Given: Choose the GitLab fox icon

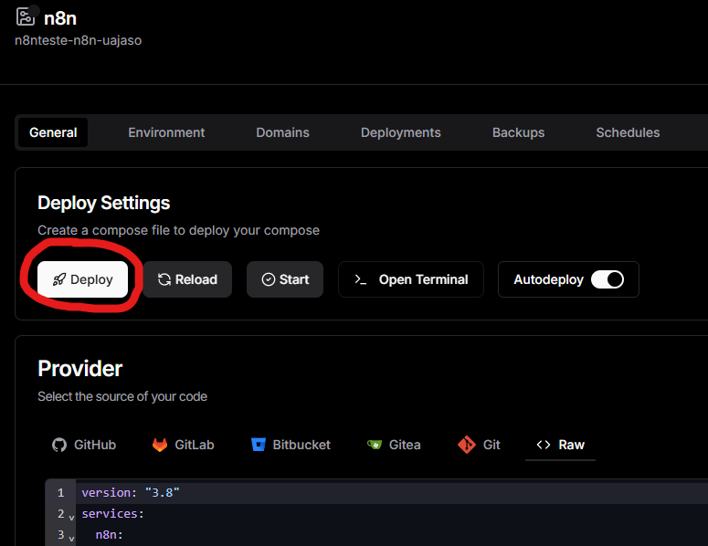Looking at the screenshot, I should coord(160,445).
